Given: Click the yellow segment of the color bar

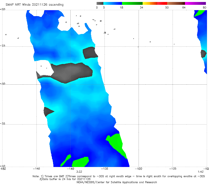Looking at the screenshot, I should pos(146,3).
